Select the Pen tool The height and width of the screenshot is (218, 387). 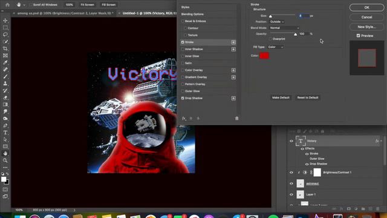[5, 125]
